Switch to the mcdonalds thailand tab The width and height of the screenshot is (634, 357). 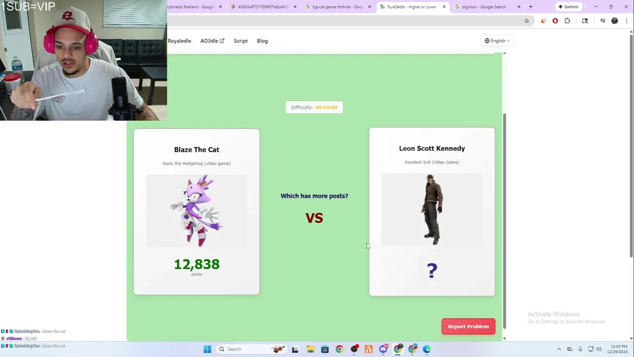point(191,7)
